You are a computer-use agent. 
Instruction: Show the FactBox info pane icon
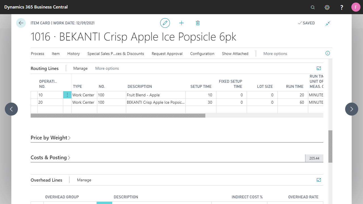328,53
